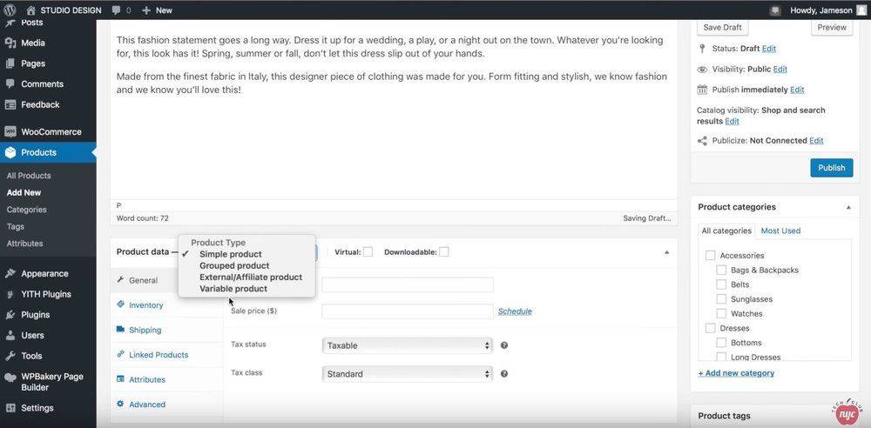Enable the Virtual checkbox
The image size is (871, 428).
(x=368, y=252)
